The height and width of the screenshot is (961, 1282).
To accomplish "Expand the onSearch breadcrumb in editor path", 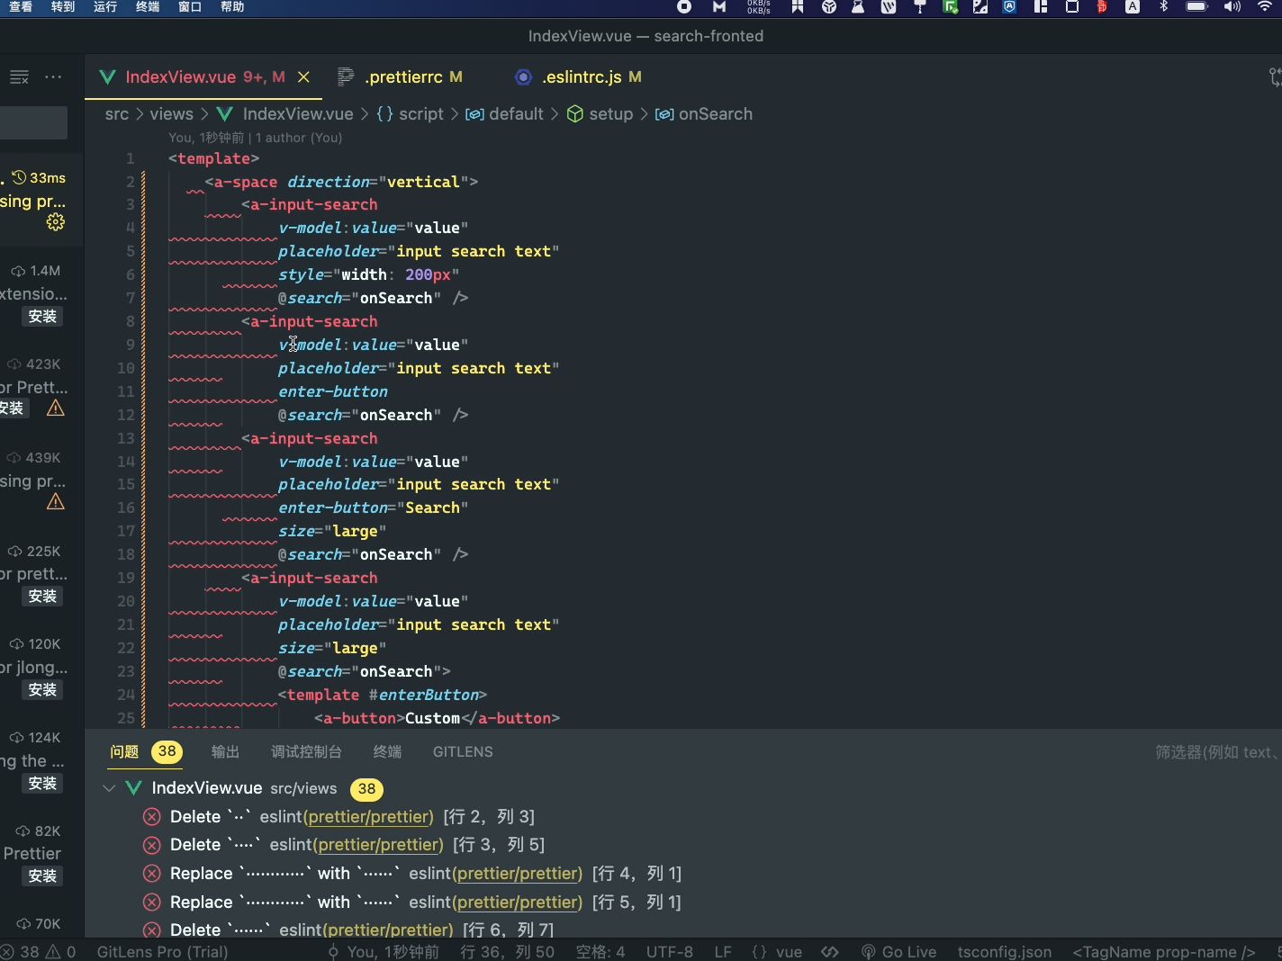I will click(x=717, y=114).
